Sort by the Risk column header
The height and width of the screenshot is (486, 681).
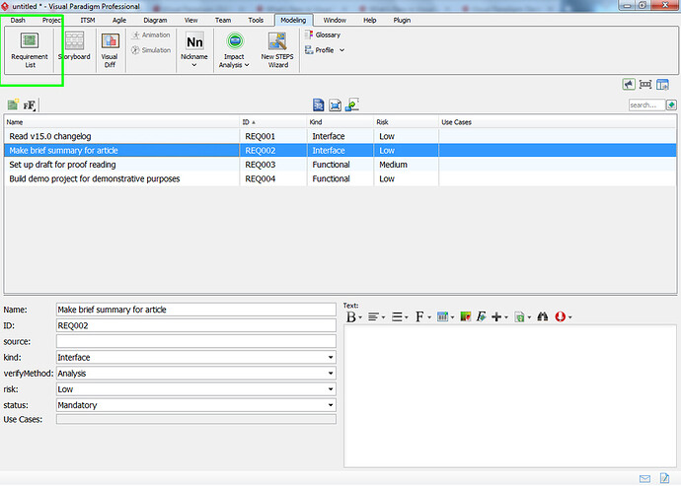point(406,122)
